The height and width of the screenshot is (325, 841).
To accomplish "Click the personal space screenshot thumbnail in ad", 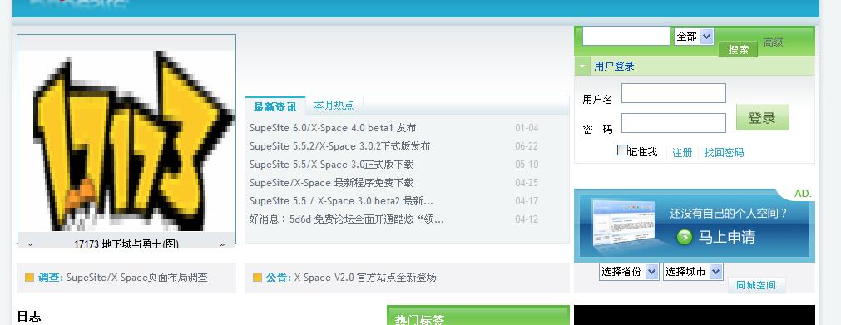I will (x=623, y=224).
